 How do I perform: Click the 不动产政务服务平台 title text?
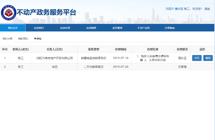pos(46,12)
